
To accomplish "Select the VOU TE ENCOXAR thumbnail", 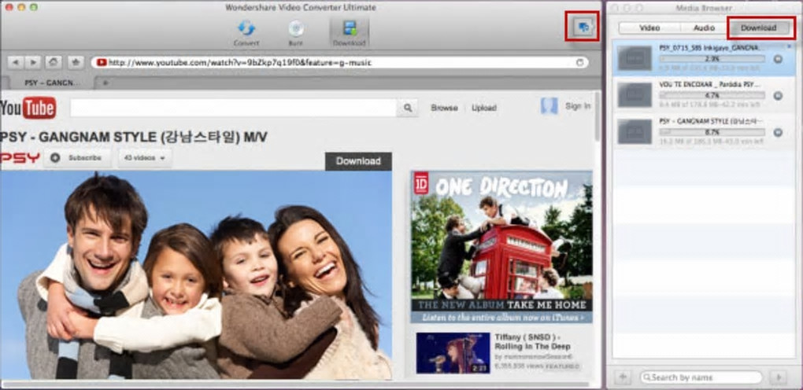I will pos(635,94).
